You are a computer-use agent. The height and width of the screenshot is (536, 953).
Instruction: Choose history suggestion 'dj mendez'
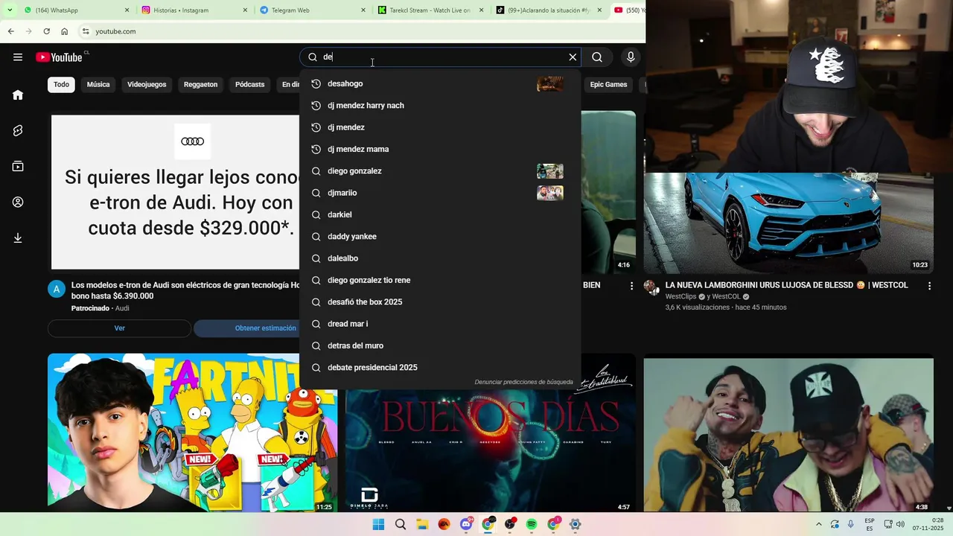(x=440, y=127)
